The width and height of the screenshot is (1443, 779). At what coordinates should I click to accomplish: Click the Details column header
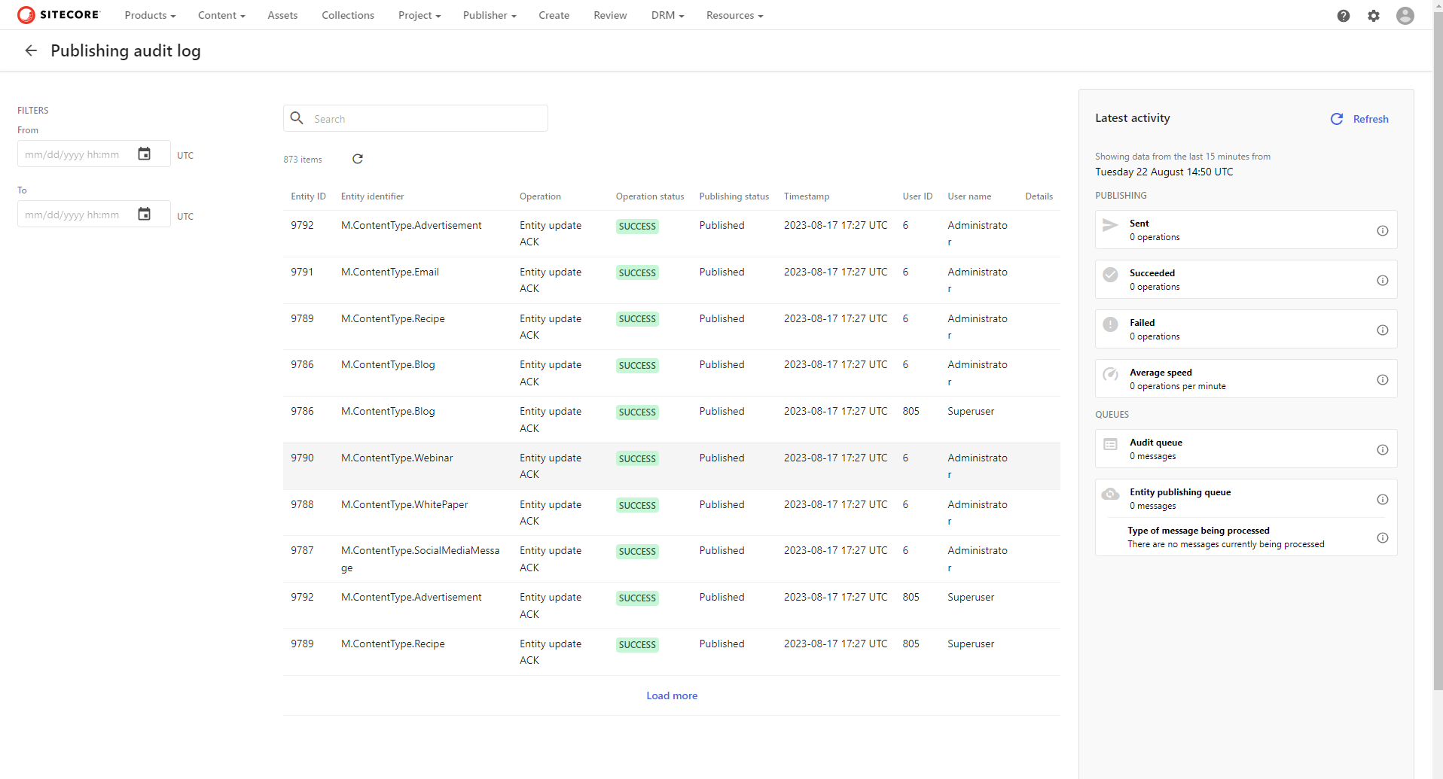(1039, 196)
